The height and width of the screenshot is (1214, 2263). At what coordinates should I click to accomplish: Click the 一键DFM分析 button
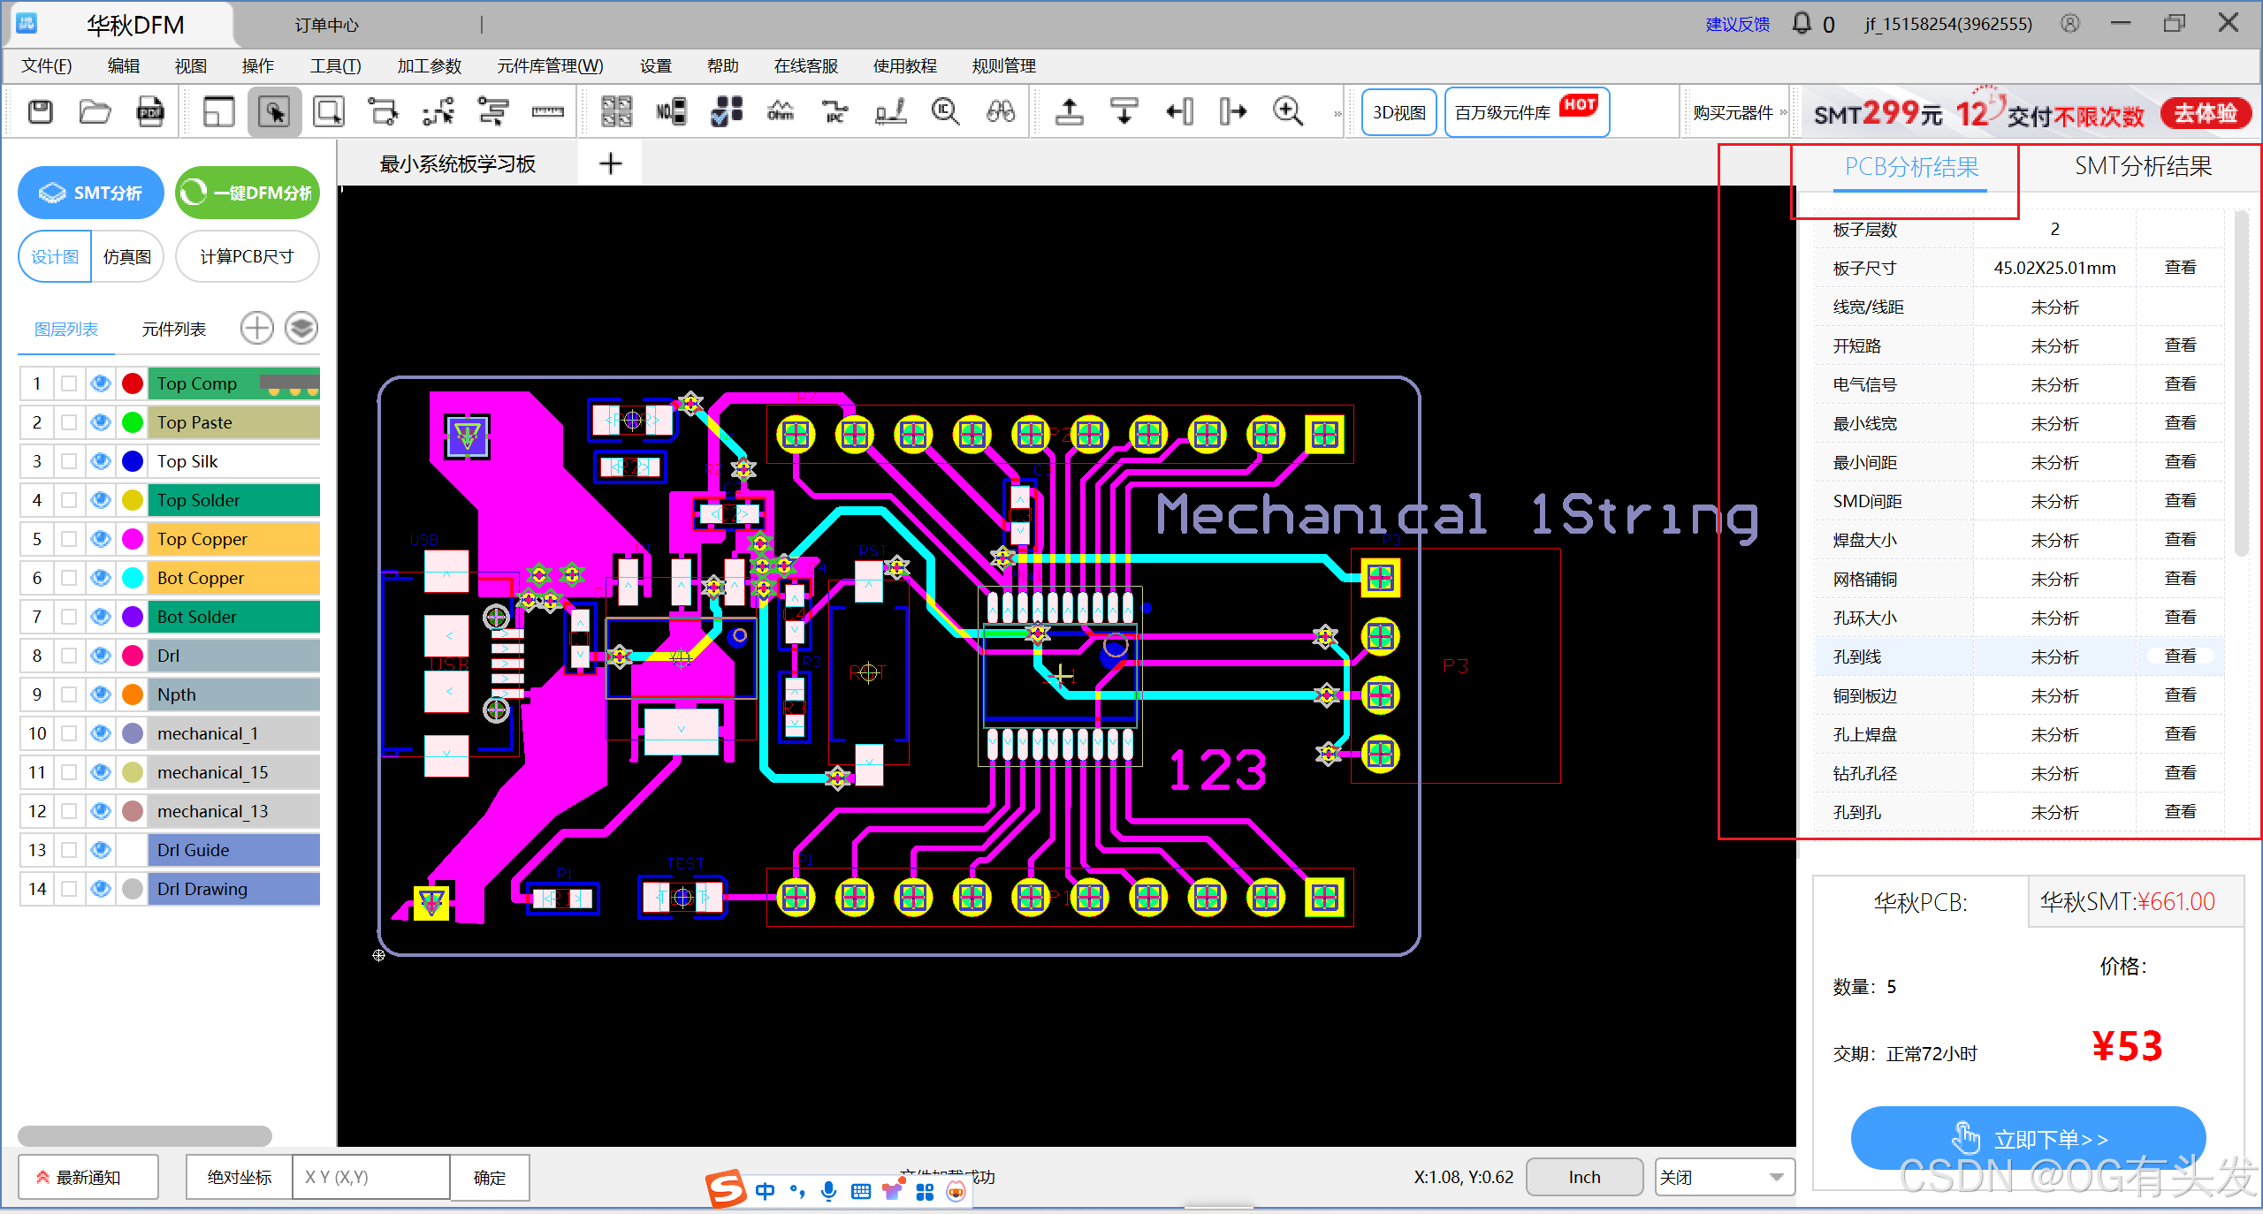point(248,193)
